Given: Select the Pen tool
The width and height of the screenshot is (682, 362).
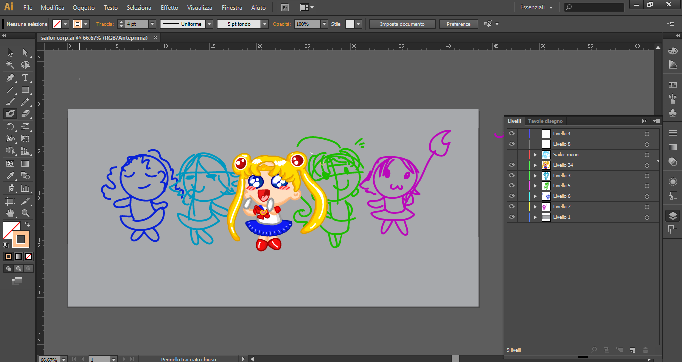Looking at the screenshot, I should point(10,78).
